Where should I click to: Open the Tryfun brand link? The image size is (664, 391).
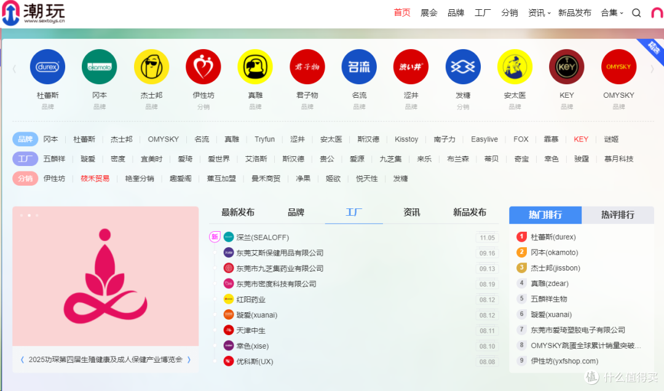coord(264,139)
